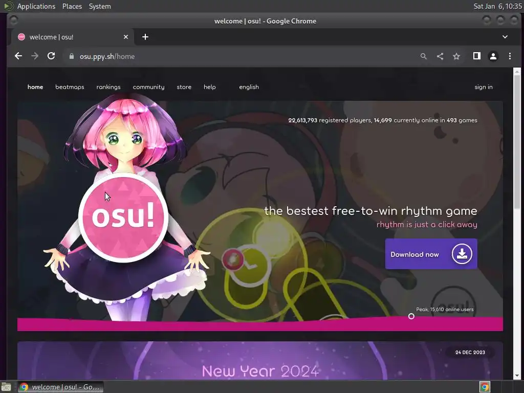Open the rankings nav menu

[108, 87]
